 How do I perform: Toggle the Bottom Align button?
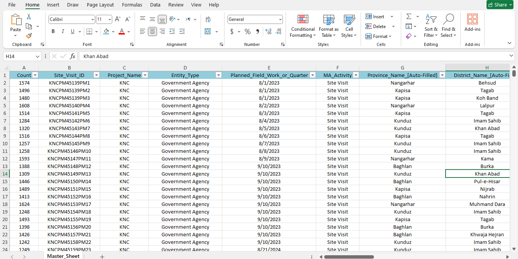pyautogui.click(x=162, y=19)
